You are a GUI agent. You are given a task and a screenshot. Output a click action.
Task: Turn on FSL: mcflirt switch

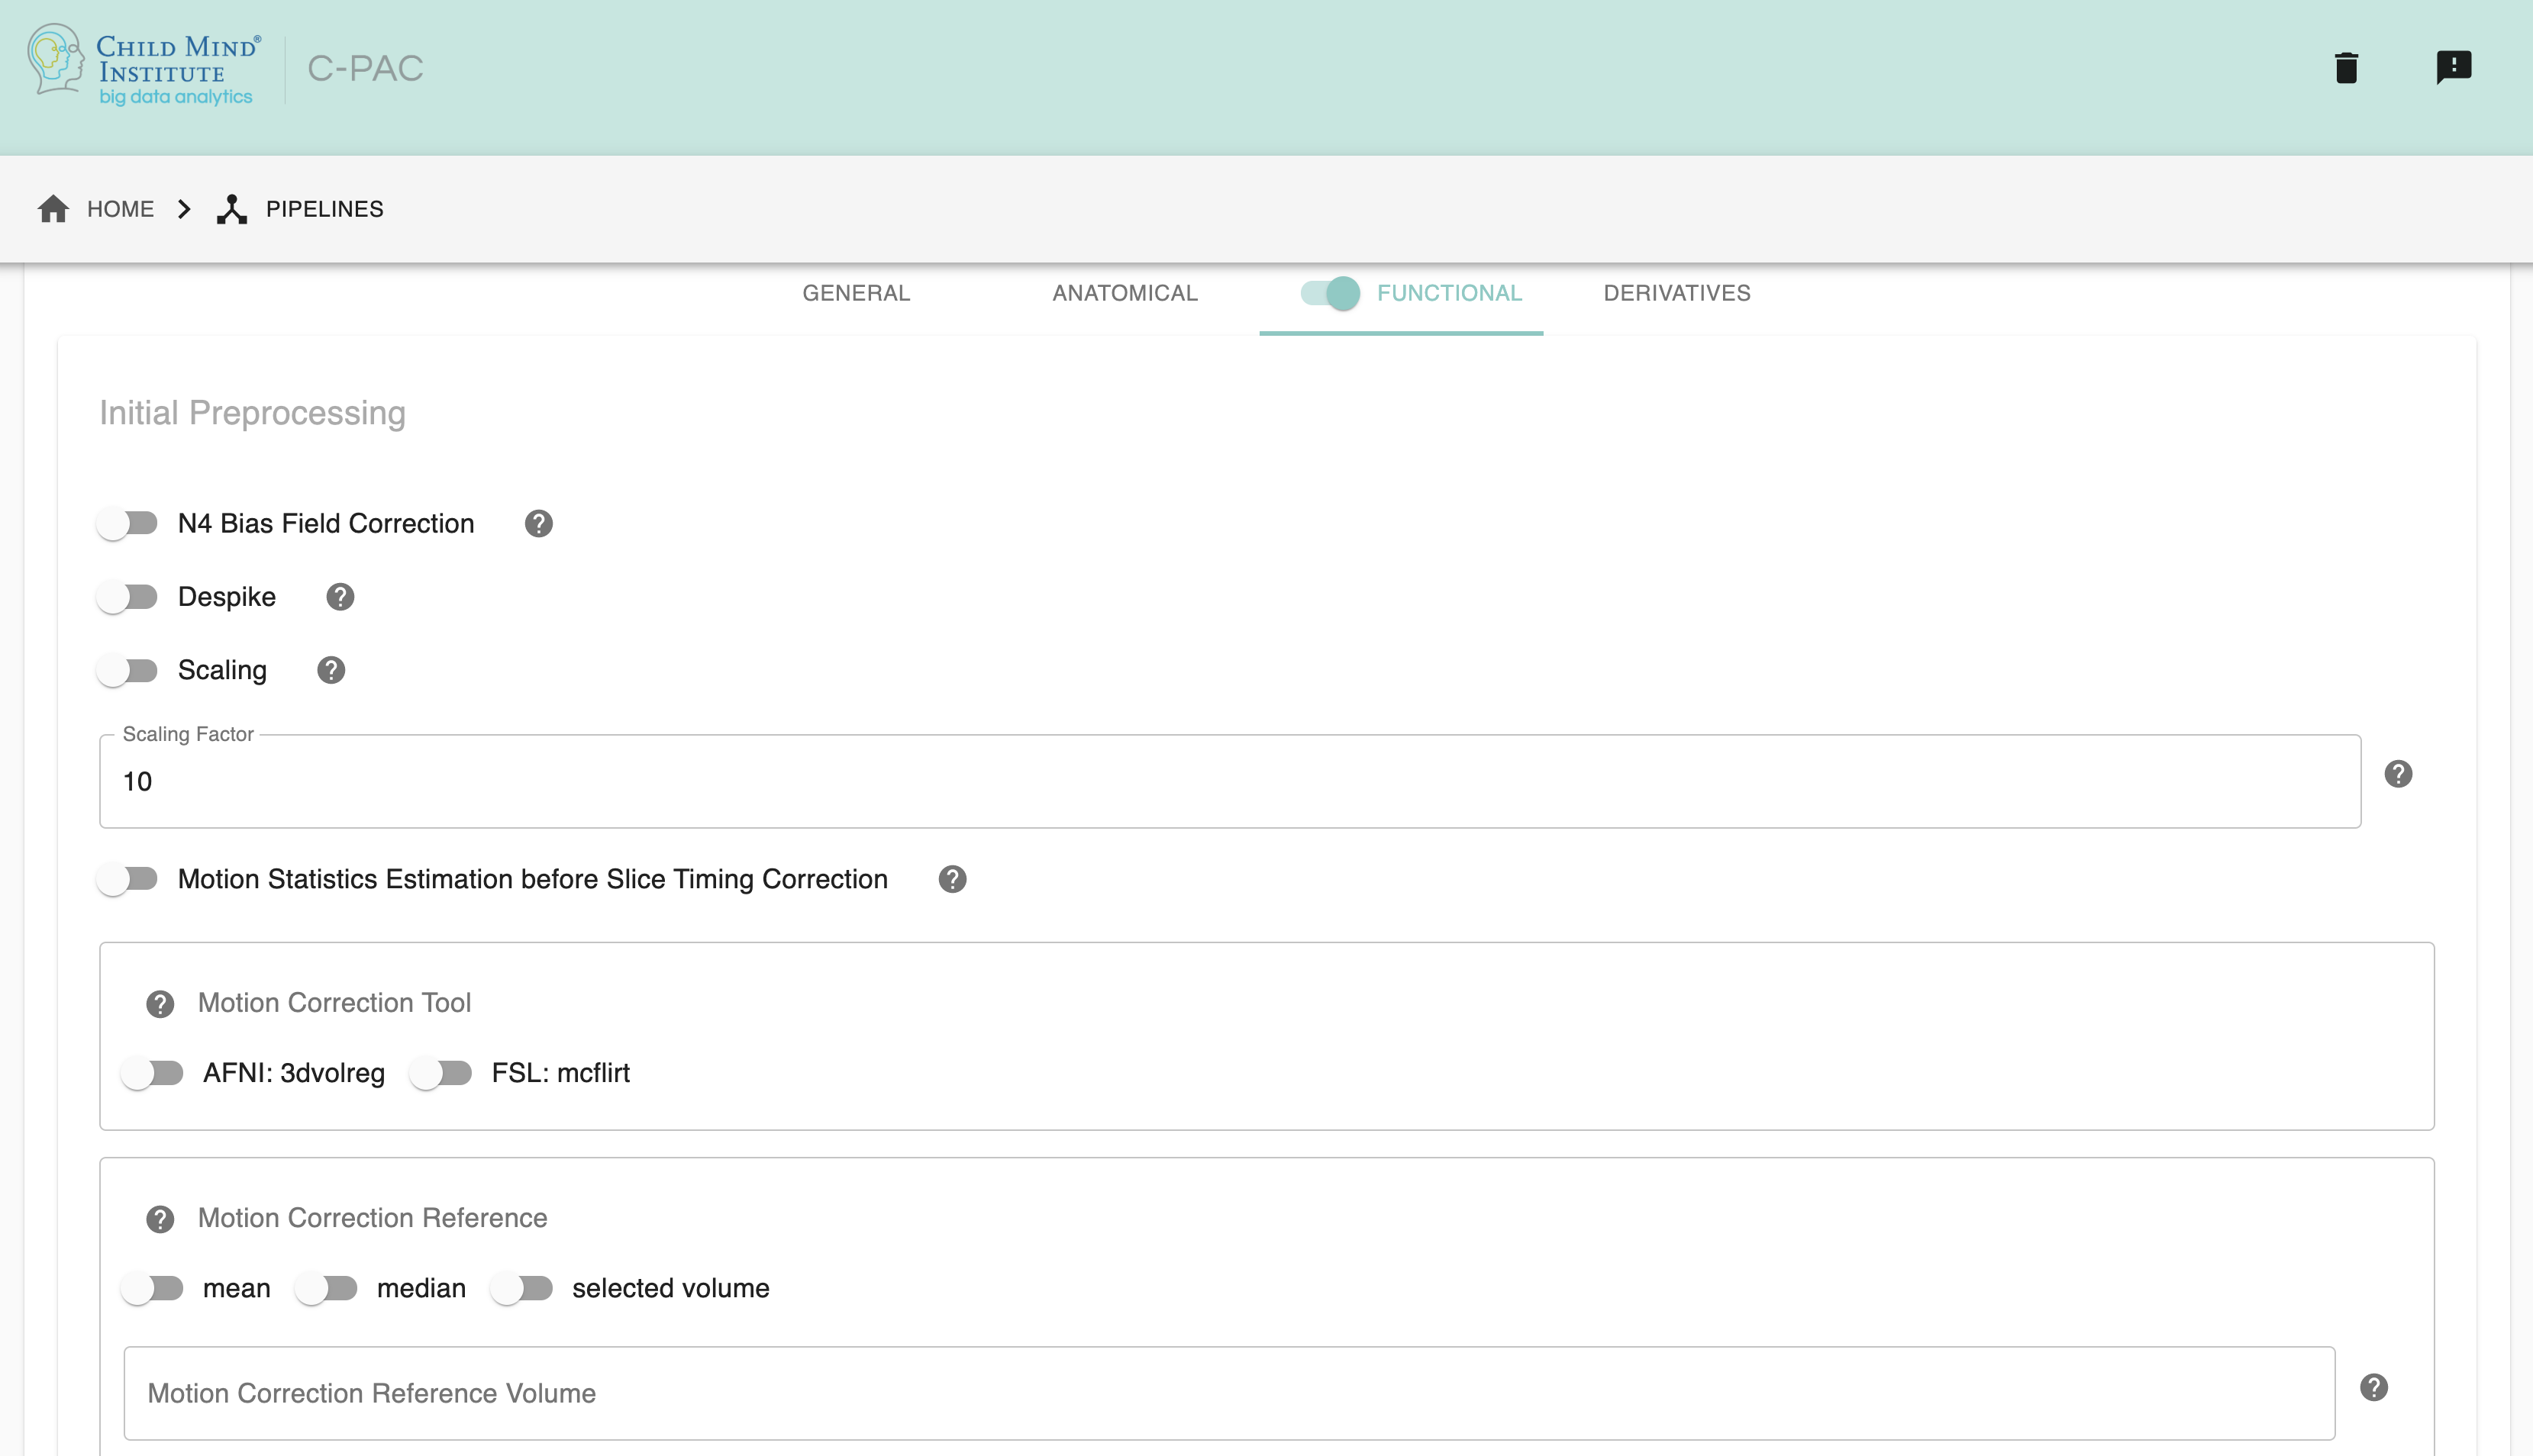[441, 1073]
